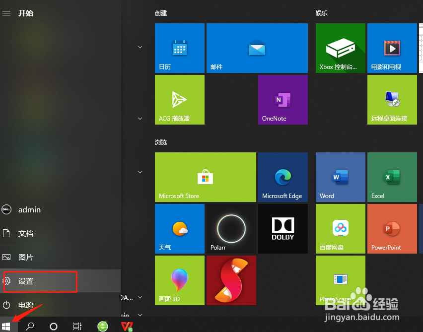Screen dimensions: 423x332
Task: Launch the PowerPoint tile
Action: click(x=392, y=229)
